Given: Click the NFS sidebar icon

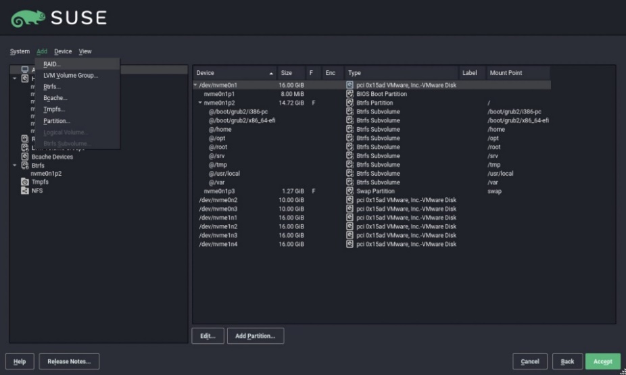Looking at the screenshot, I should point(25,191).
